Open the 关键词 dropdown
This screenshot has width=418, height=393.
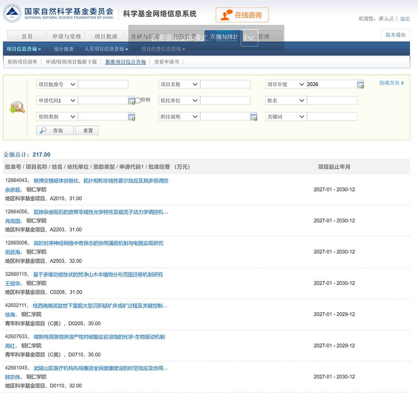pyautogui.click(x=286, y=117)
